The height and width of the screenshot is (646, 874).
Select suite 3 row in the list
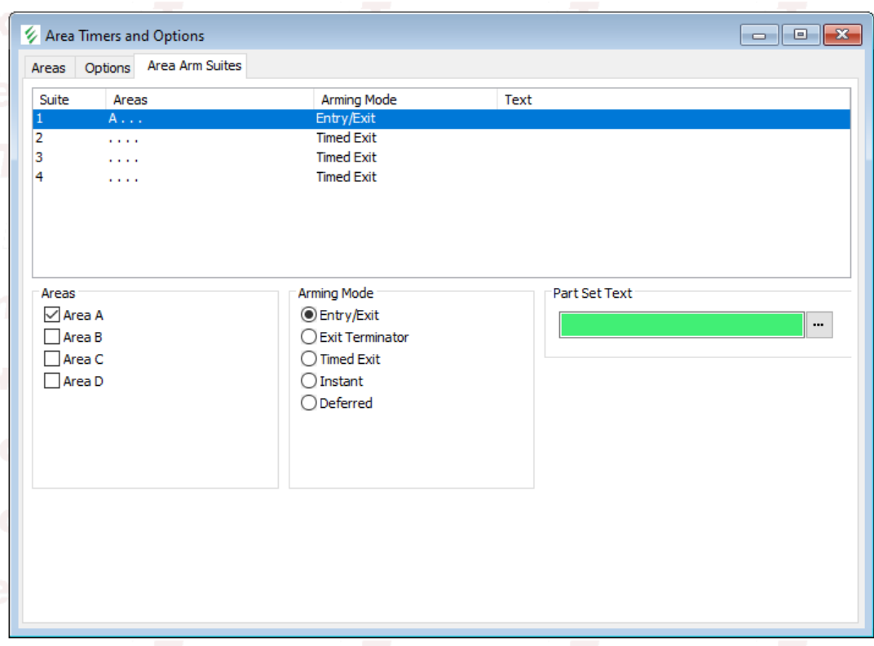pos(245,157)
